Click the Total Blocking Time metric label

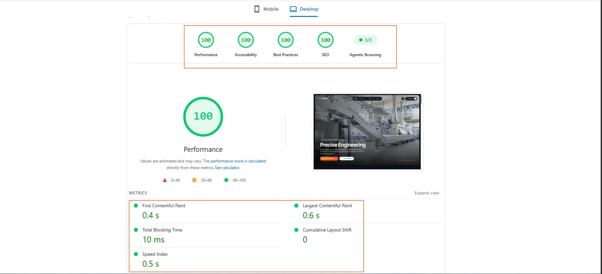point(162,230)
